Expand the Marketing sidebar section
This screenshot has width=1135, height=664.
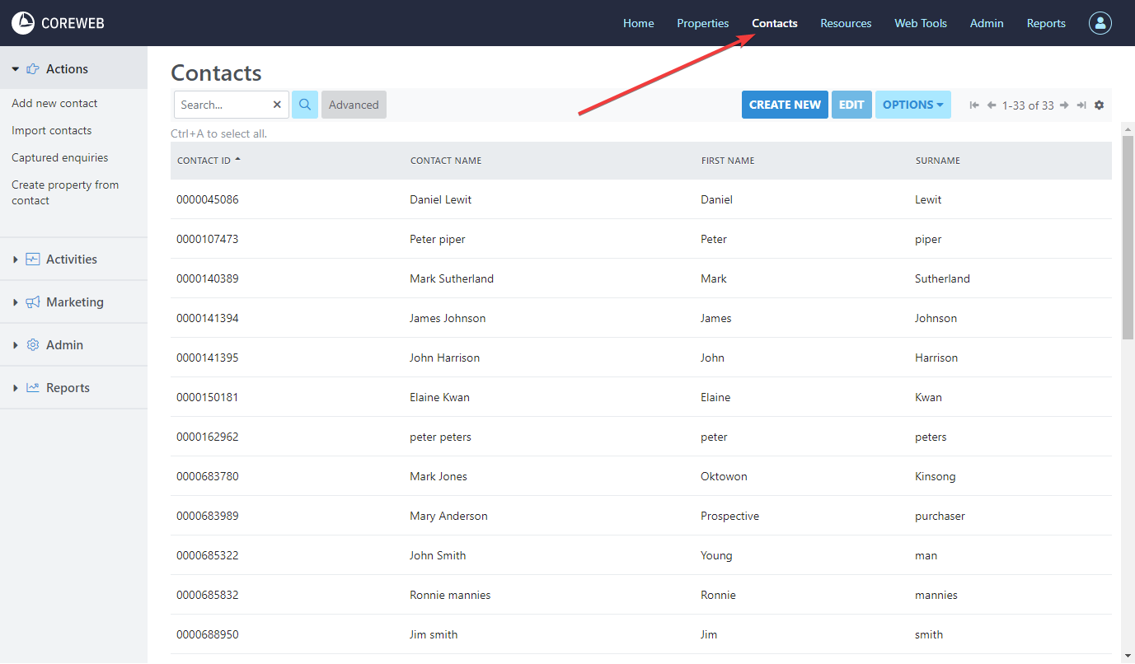point(74,302)
